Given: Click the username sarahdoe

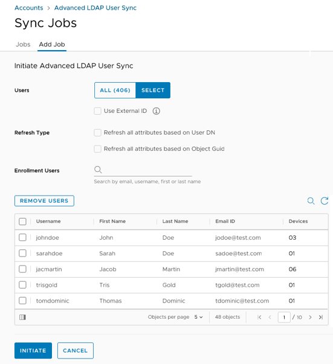Looking at the screenshot, I should point(50,254).
